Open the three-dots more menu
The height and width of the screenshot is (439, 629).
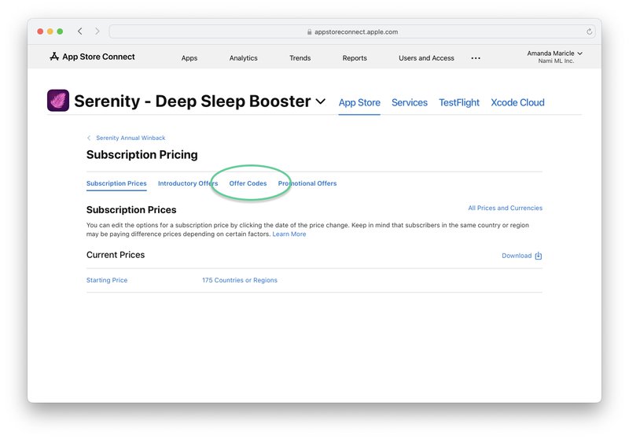coord(476,58)
